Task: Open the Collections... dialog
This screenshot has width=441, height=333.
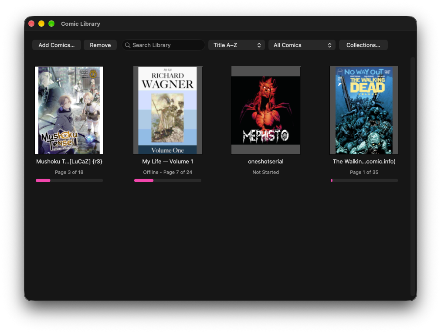Action: [x=363, y=45]
